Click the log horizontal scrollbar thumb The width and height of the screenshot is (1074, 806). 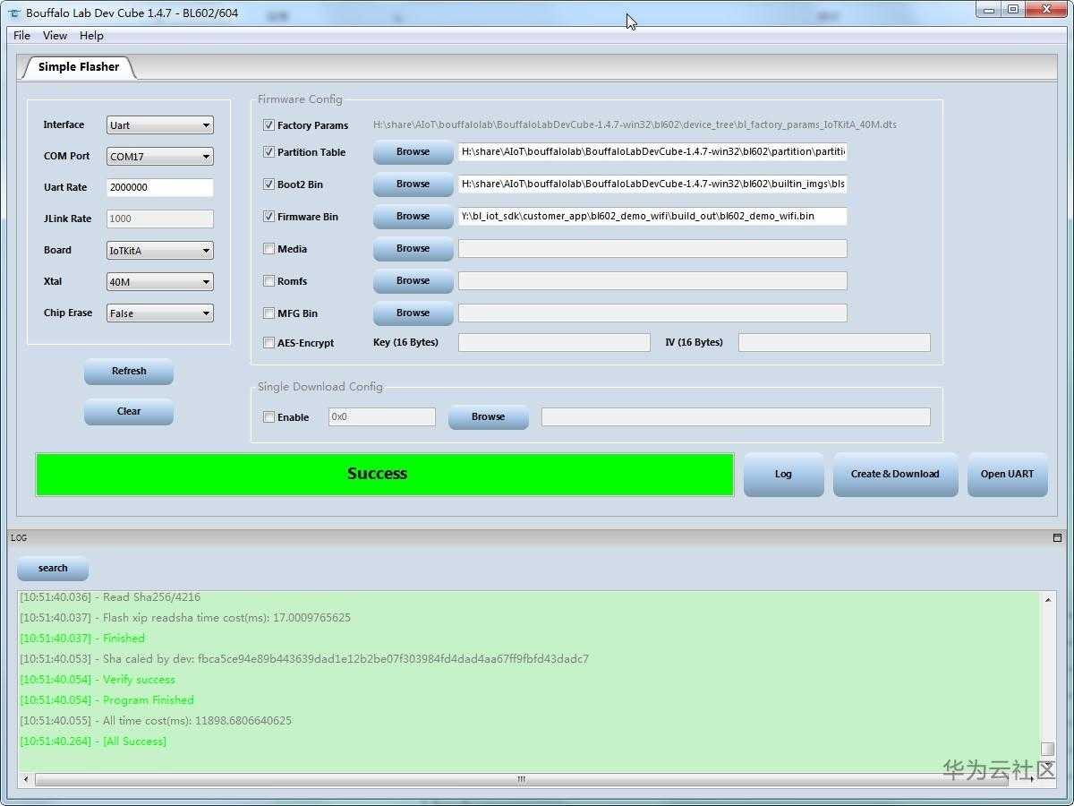(x=521, y=780)
